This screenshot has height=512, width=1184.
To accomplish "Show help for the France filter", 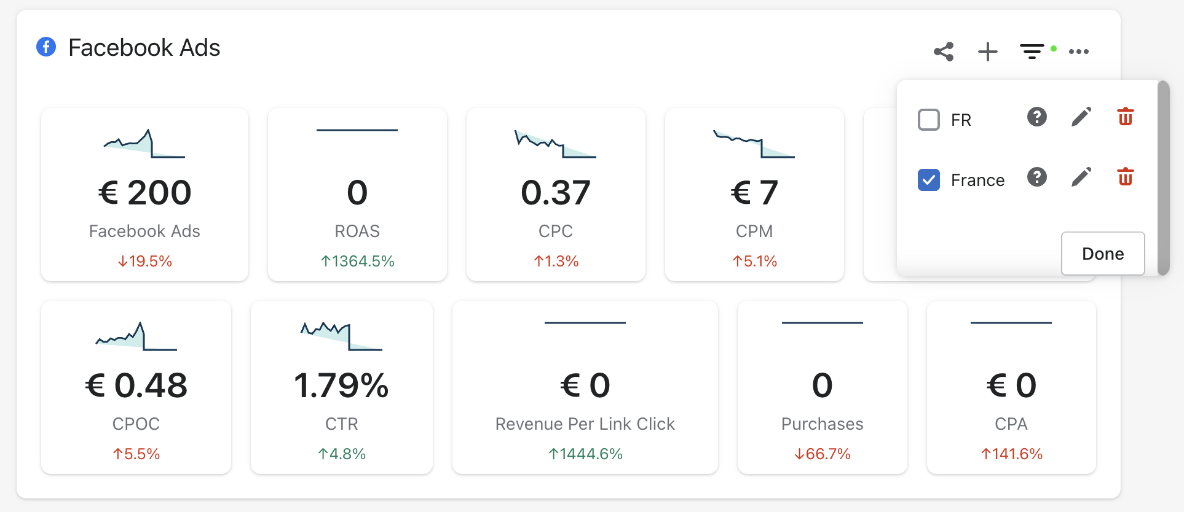I will click(1037, 177).
